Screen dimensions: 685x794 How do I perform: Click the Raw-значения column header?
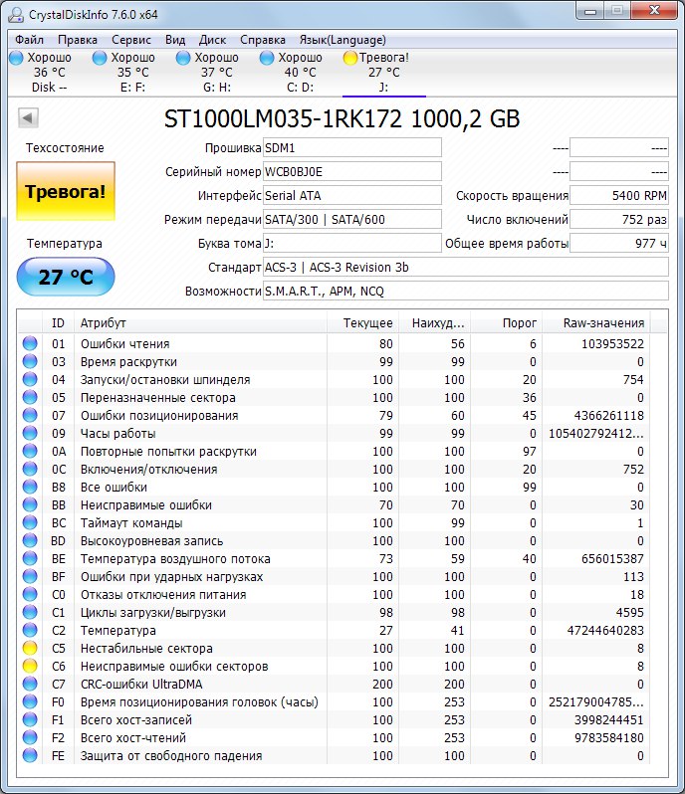pyautogui.click(x=596, y=322)
